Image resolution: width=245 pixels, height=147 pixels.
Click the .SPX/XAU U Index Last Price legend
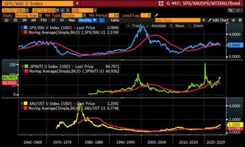61,28
